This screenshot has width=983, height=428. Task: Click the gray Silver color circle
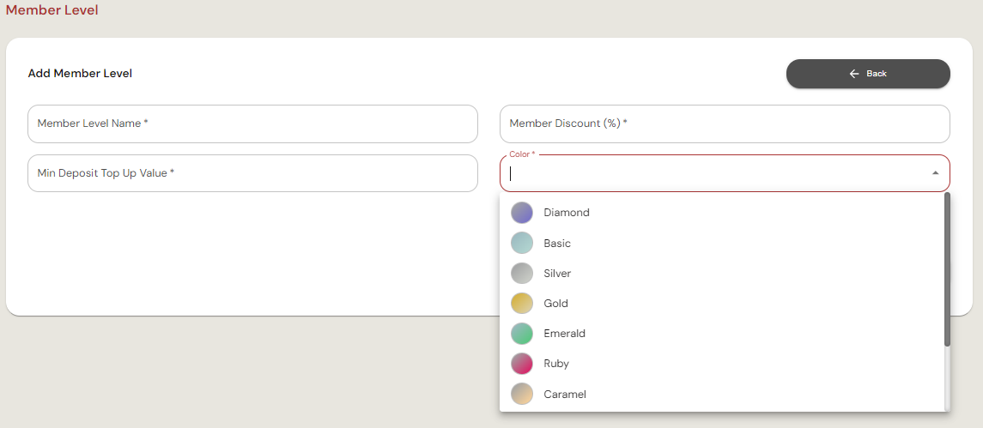pos(522,274)
